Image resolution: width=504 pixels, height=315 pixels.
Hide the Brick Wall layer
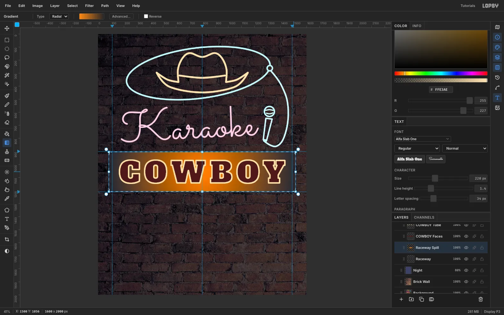click(x=466, y=282)
